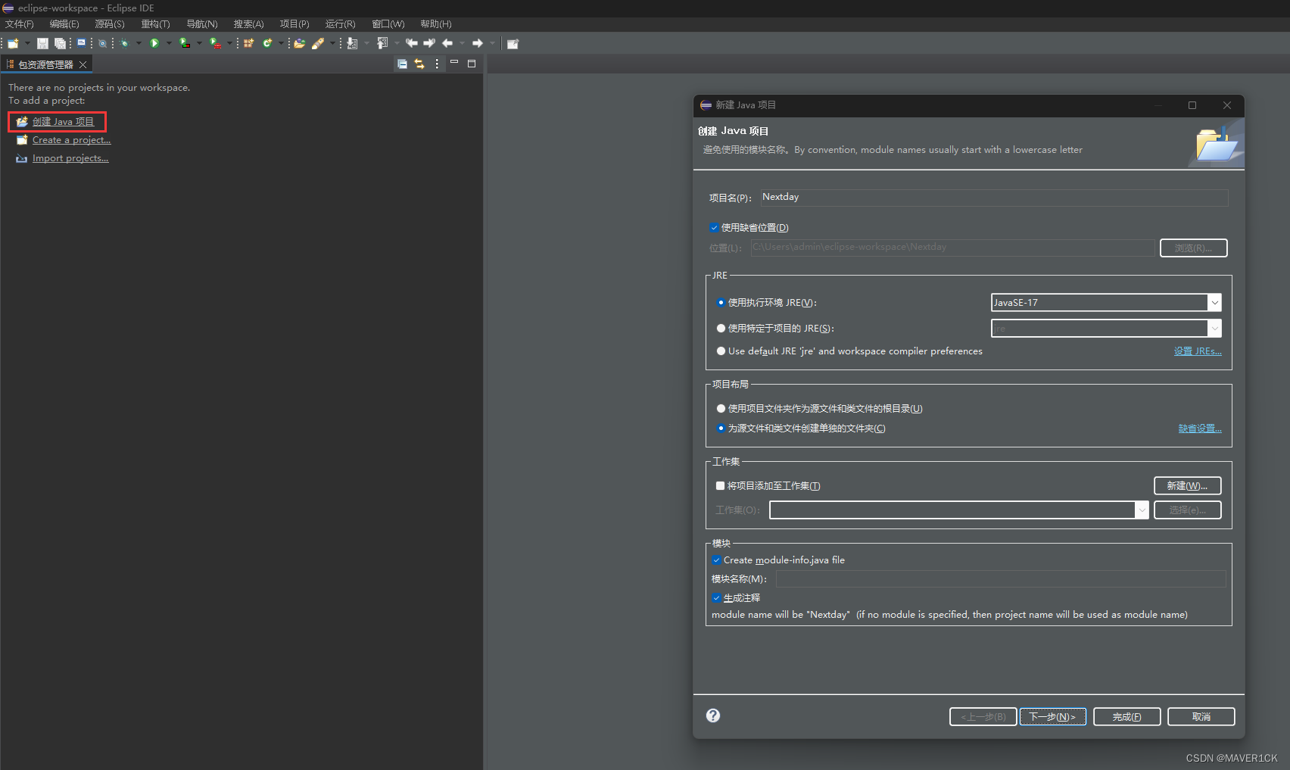Screen dimensions: 1290x770
Task: Open the 帮助(H) menu
Action: coord(436,24)
